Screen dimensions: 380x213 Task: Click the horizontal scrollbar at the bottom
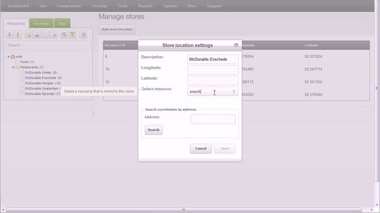[x=183, y=209]
